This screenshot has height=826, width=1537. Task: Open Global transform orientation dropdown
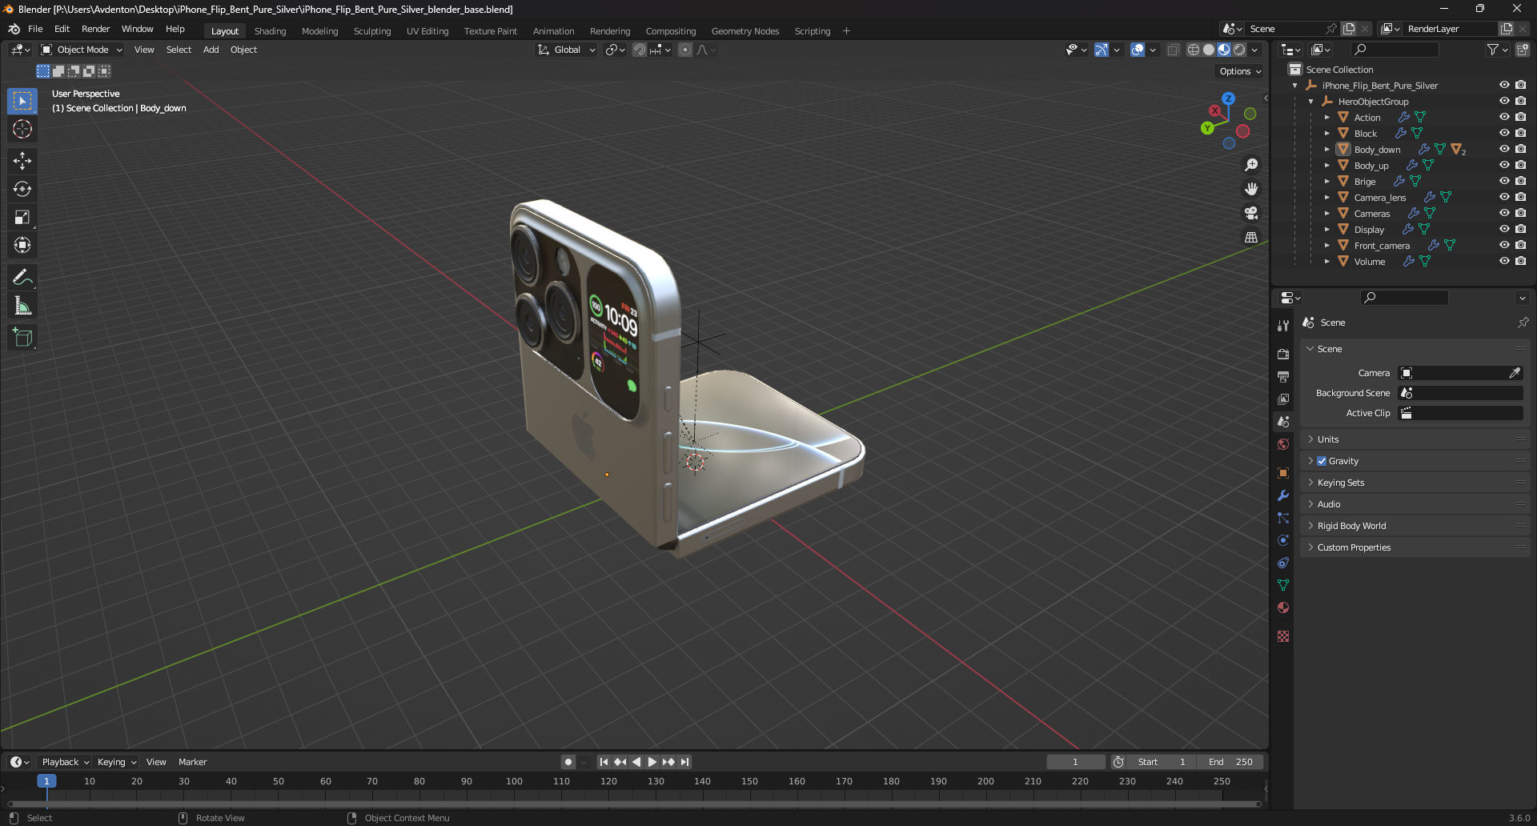point(567,50)
